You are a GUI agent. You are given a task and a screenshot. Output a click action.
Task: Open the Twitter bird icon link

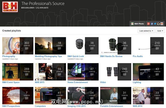click(155, 24)
